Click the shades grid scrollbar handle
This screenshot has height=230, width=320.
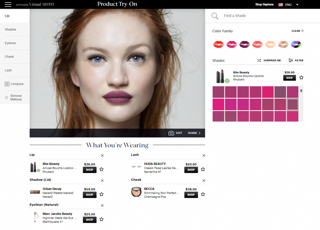pos(301,91)
